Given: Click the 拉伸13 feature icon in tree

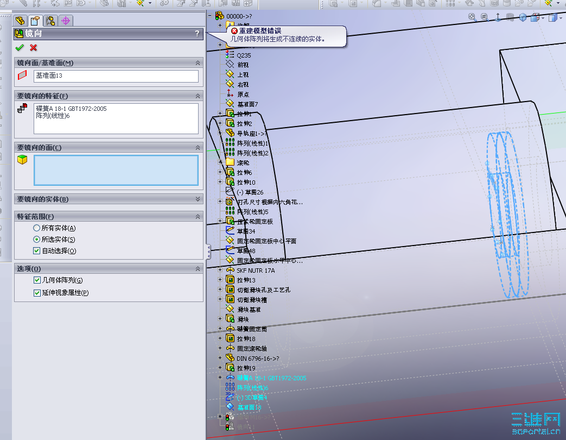Looking at the screenshot, I should click(230, 279).
